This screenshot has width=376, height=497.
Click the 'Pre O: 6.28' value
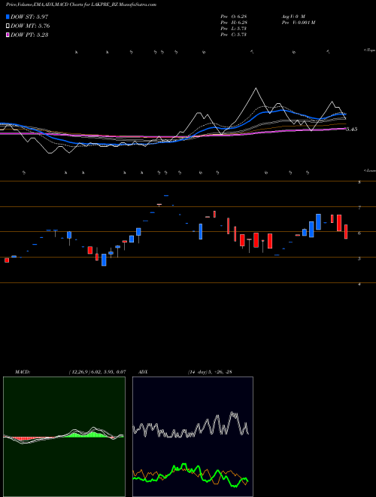(234, 16)
